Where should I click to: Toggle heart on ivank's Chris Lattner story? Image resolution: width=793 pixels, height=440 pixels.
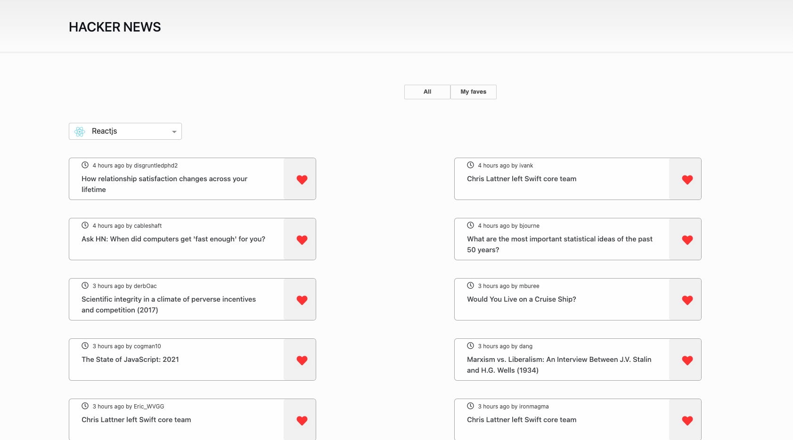(x=687, y=179)
